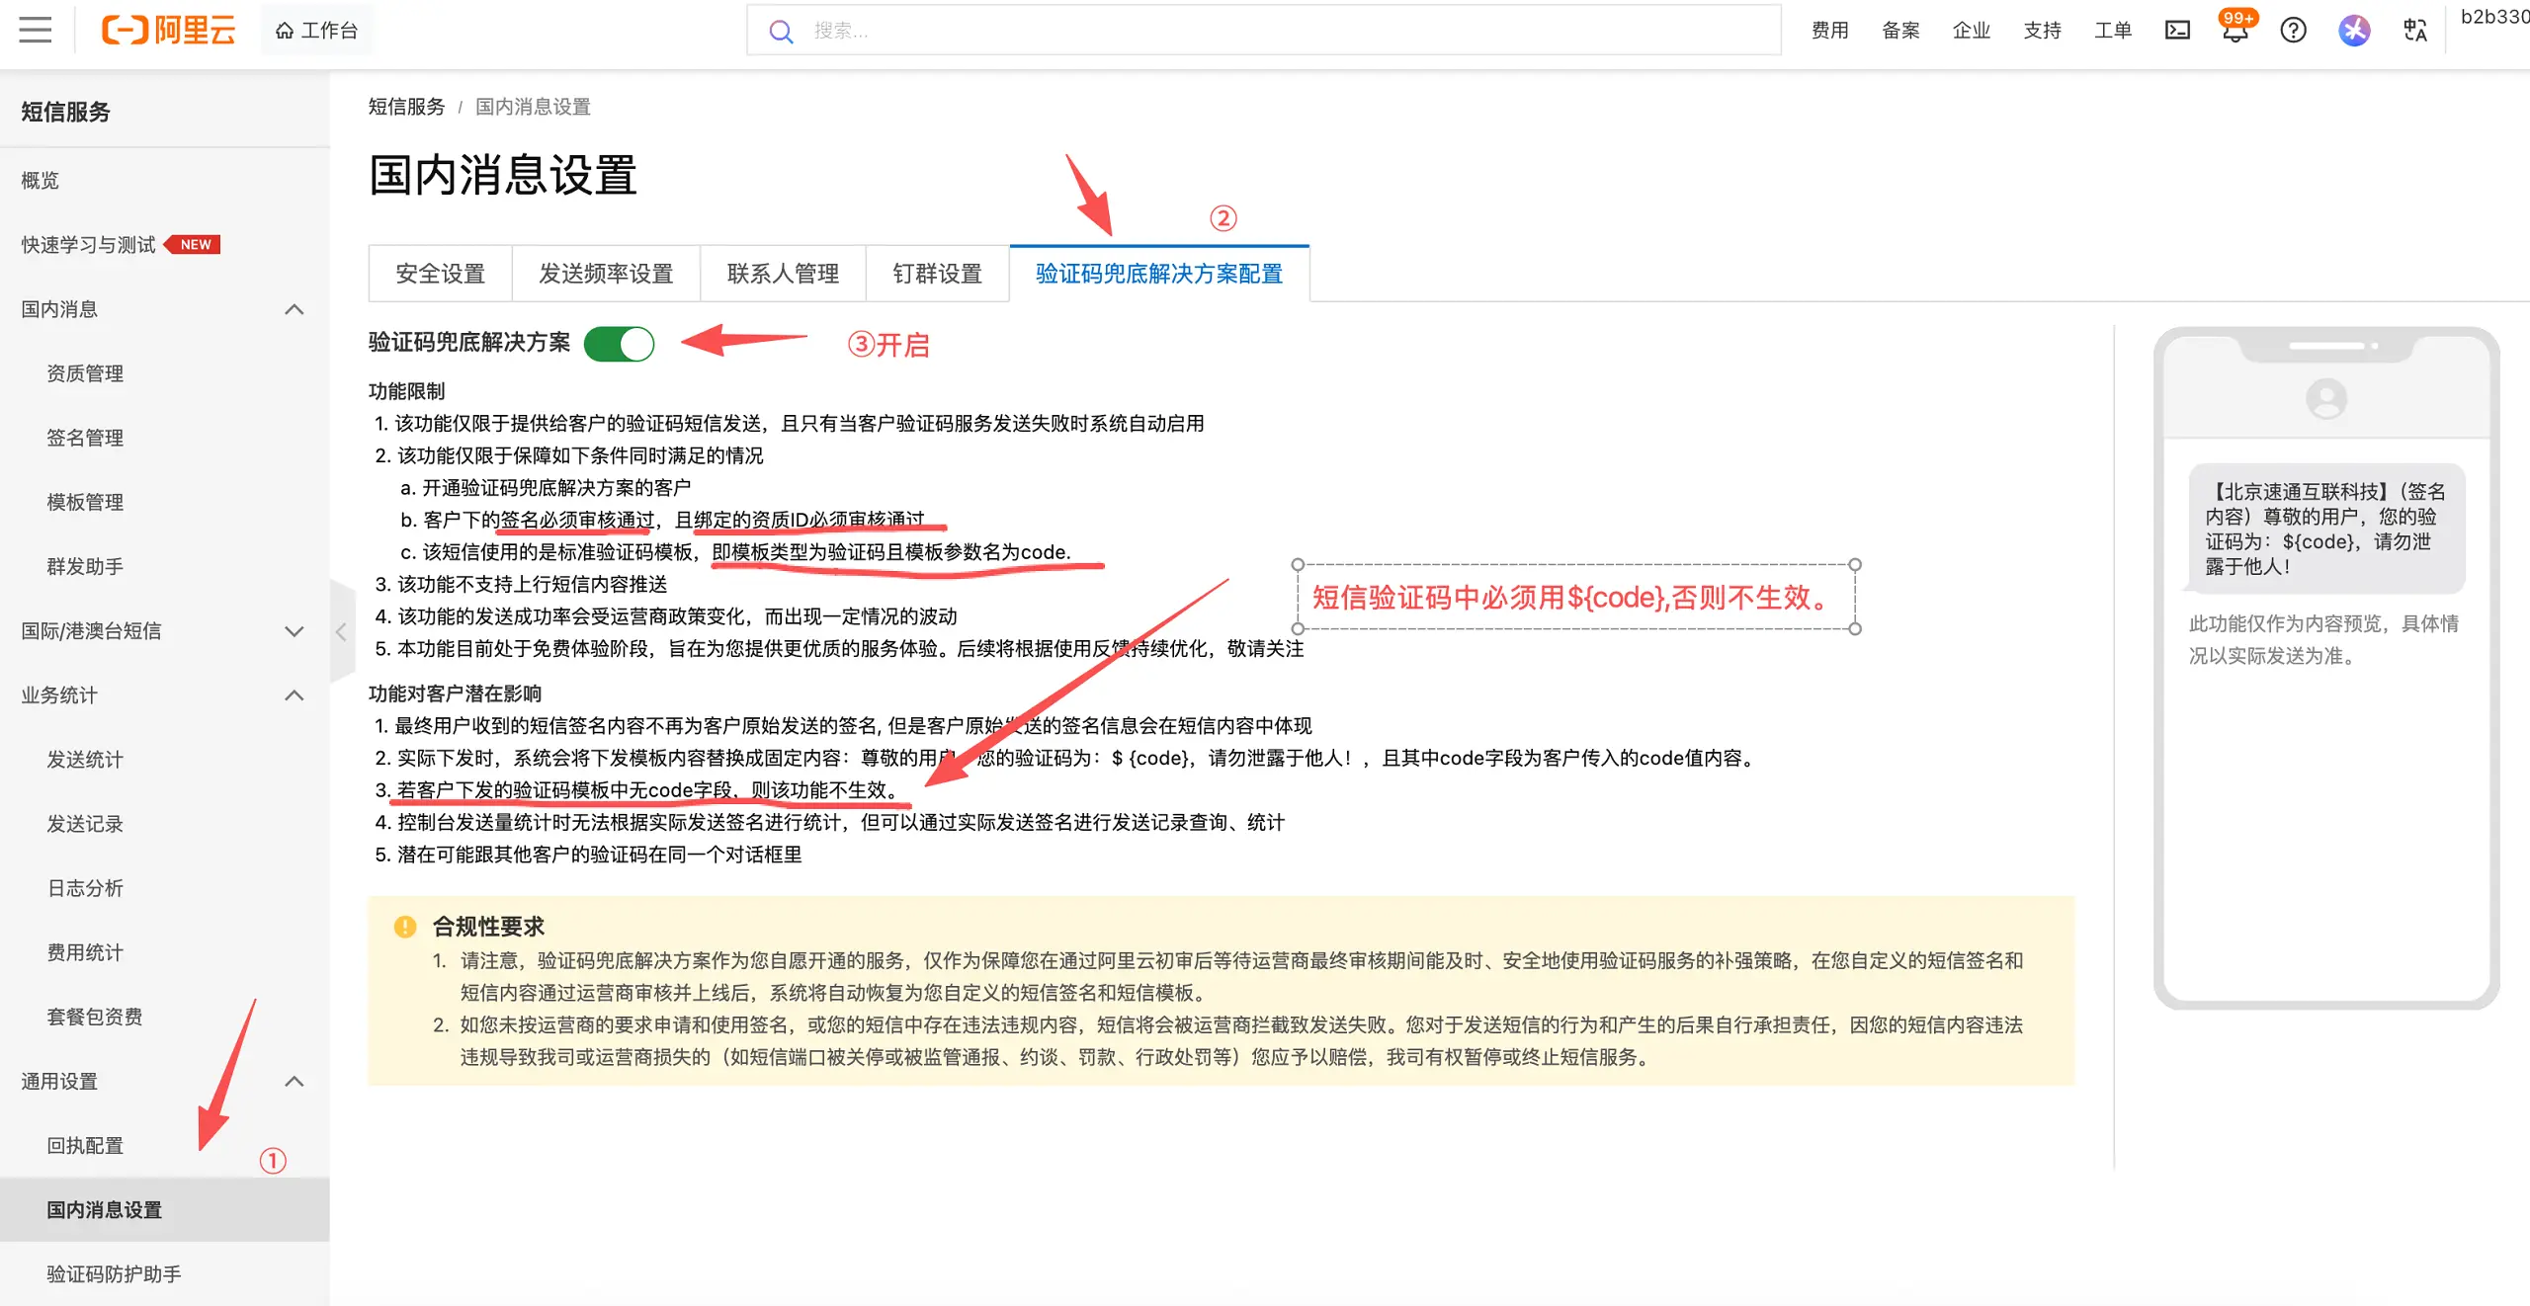Click the AI assistant star icon
This screenshot has width=2530, height=1306.
tap(2354, 30)
